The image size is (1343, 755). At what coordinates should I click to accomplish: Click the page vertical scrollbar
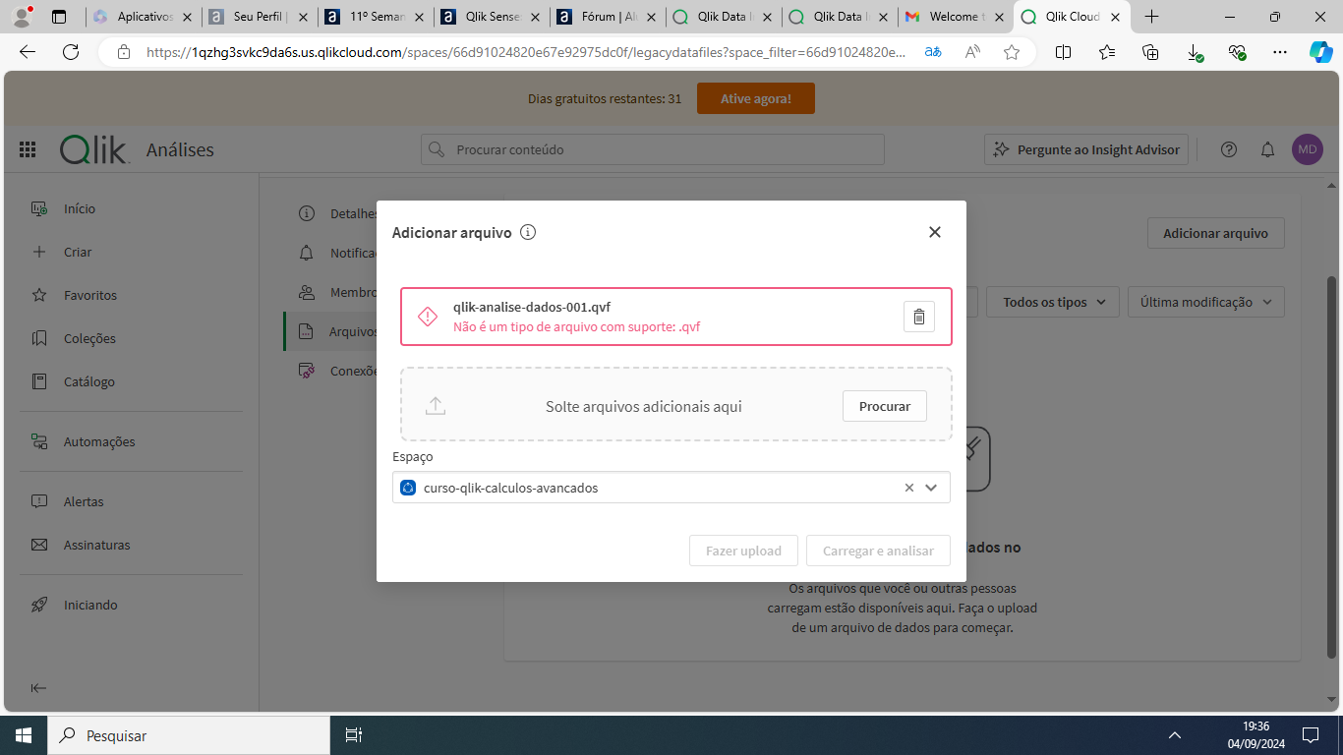tap(1332, 467)
